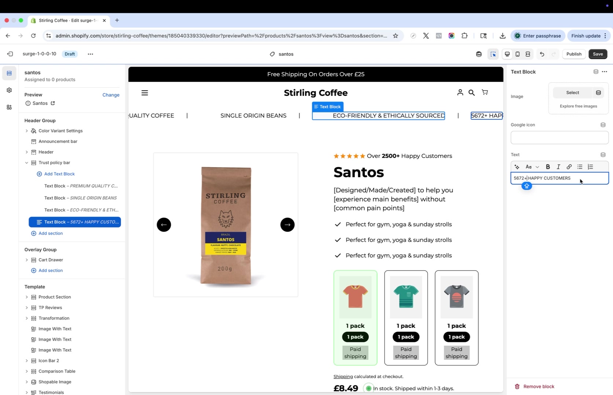
Task: Connect dynamic source for Image field
Action: click(598, 93)
